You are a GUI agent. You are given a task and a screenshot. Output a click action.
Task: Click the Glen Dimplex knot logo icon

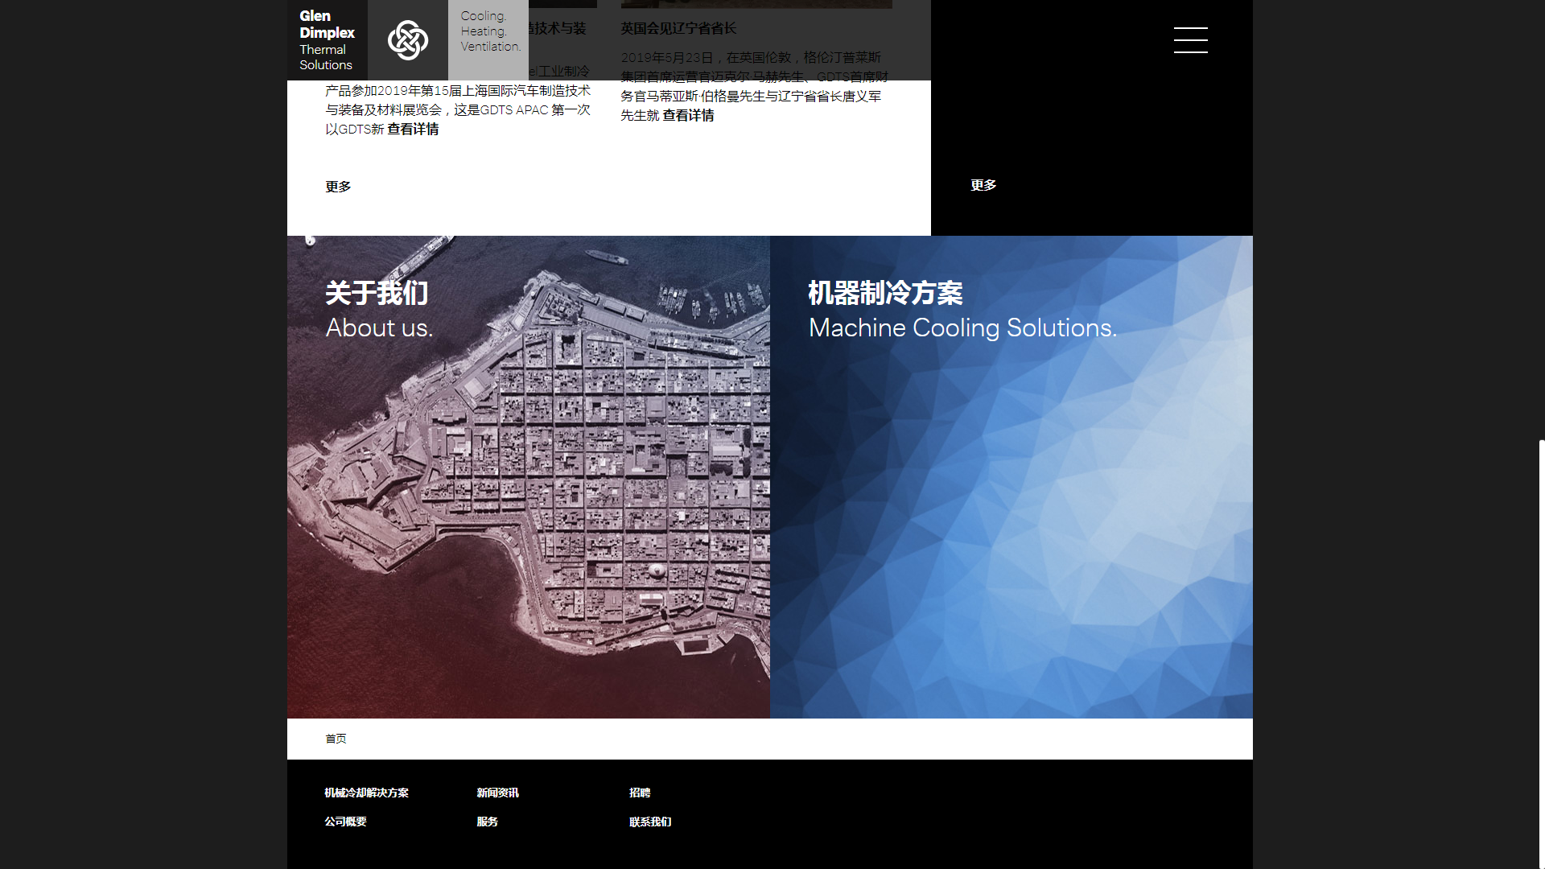coord(408,40)
